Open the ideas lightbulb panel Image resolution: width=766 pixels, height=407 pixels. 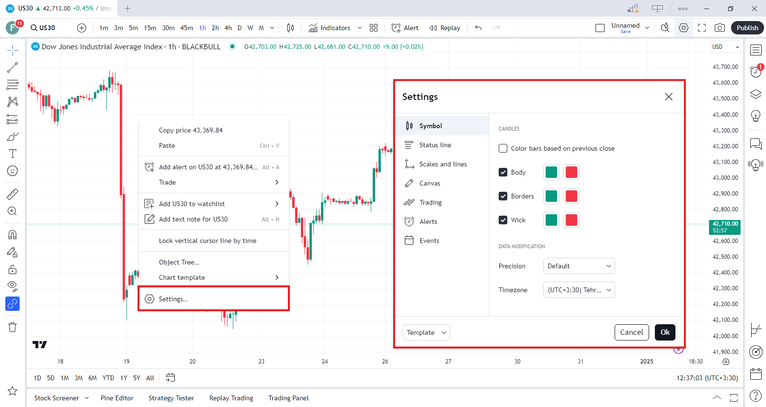point(756,116)
